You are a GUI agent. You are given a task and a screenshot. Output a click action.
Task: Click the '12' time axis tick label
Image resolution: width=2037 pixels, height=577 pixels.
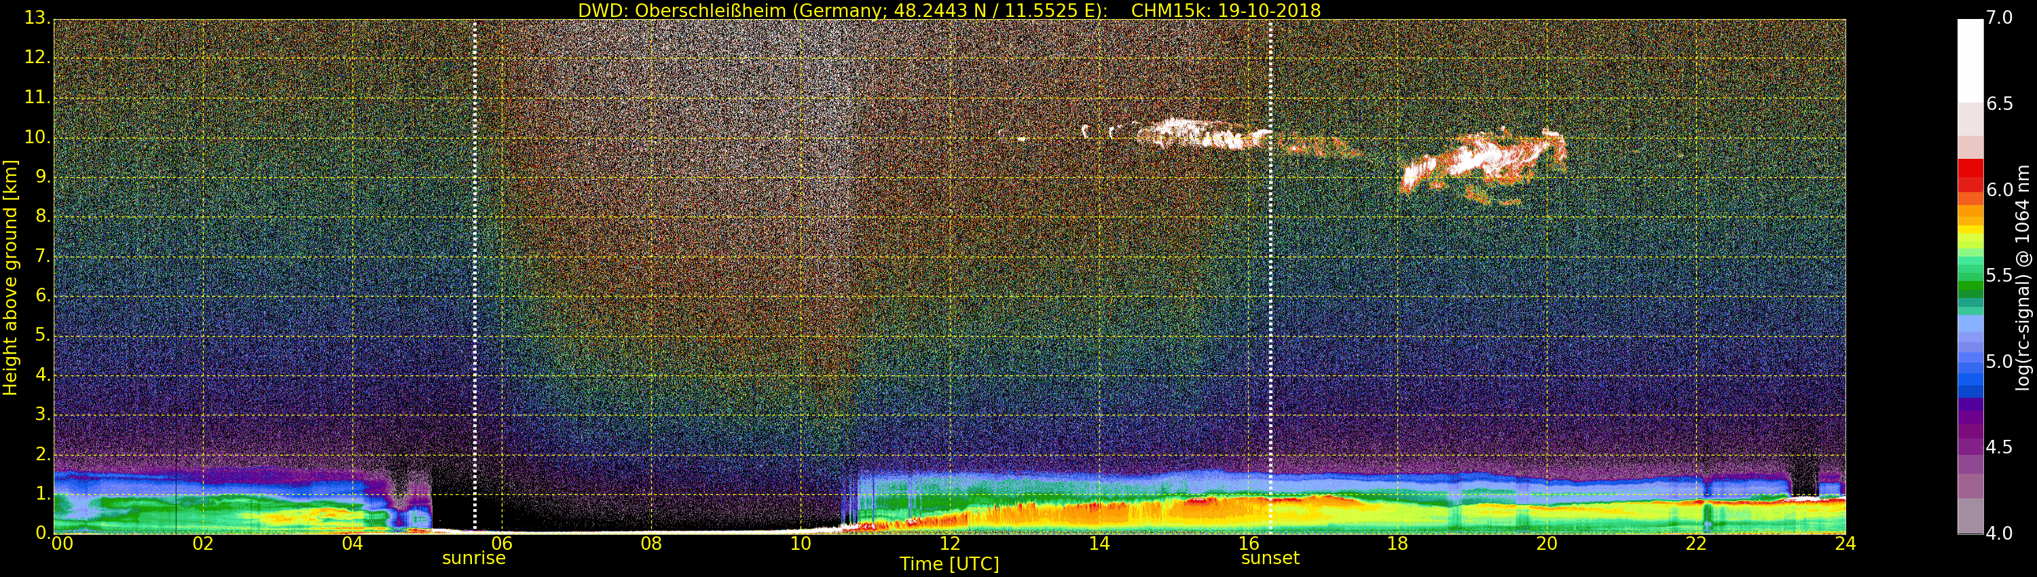[950, 544]
